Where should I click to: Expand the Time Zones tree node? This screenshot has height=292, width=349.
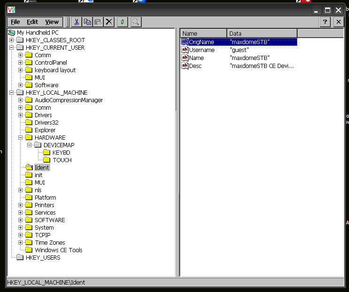(20, 243)
